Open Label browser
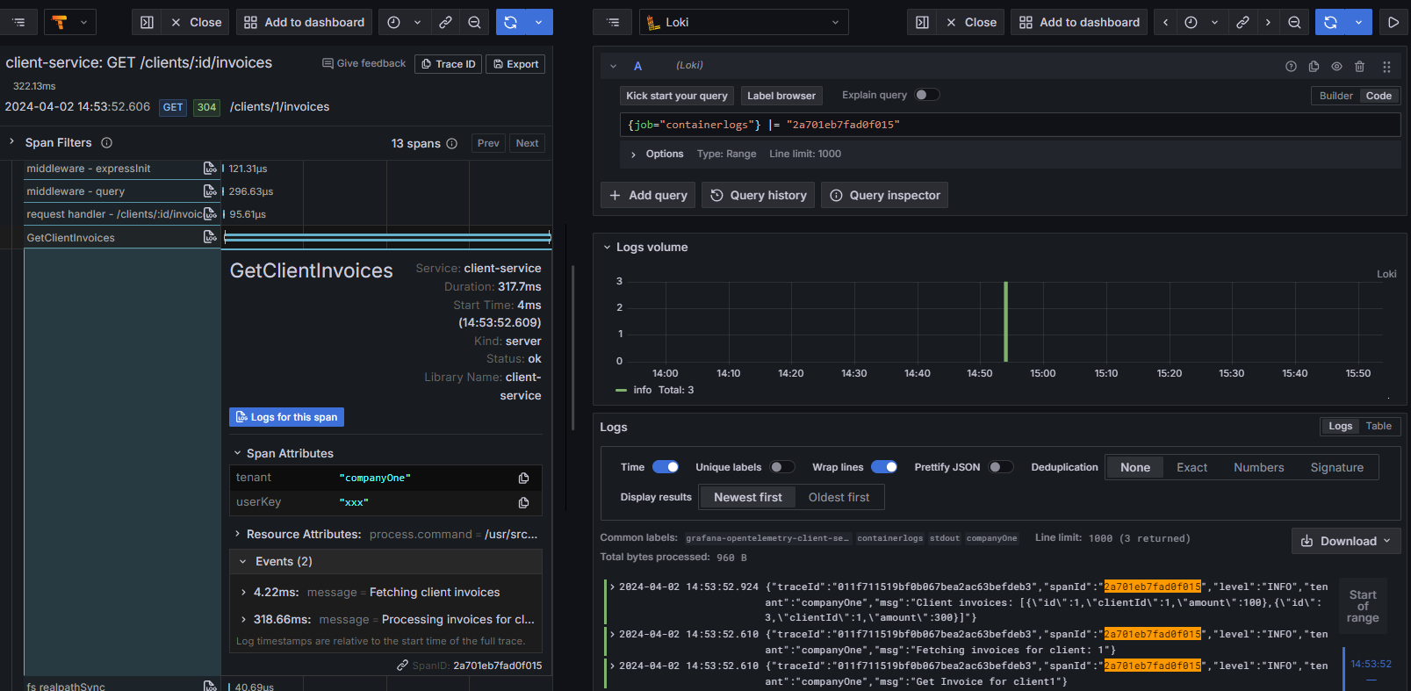 pyautogui.click(x=781, y=96)
